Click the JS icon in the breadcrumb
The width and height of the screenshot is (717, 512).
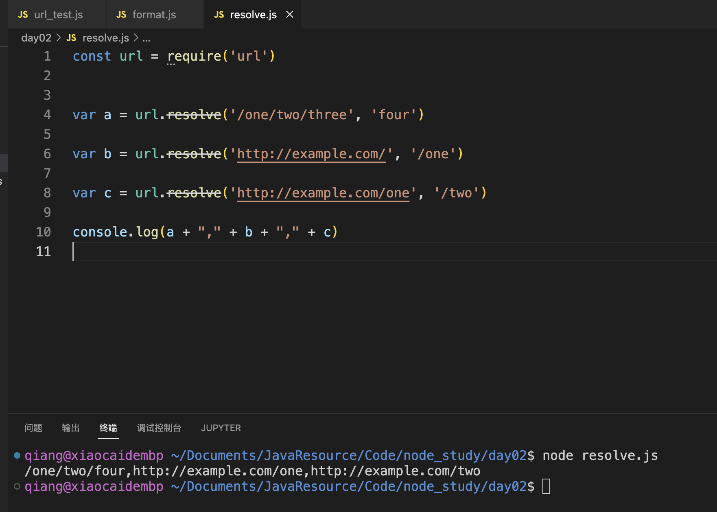click(x=71, y=38)
